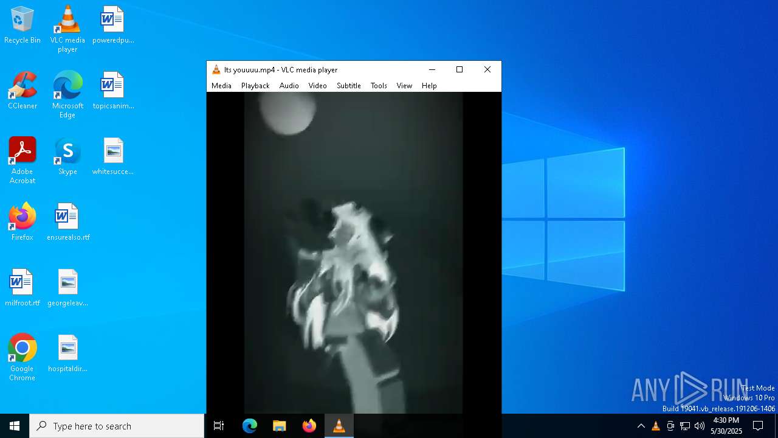Open Task View from the taskbar
Viewport: 778px width, 438px height.
(x=219, y=426)
